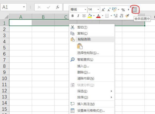
Task: Click the Percent Style icon
Action: [x=123, y=10]
